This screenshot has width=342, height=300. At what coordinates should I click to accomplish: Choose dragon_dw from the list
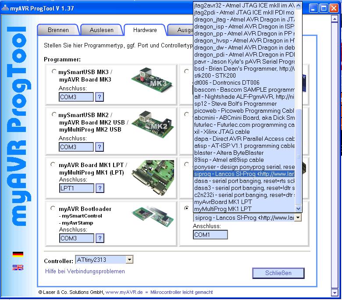click(244, 47)
